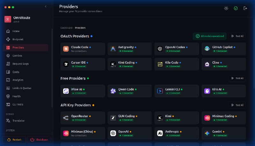Click the Cursor IDE provider icon
This screenshot has width=255, height=146.
point(66,64)
